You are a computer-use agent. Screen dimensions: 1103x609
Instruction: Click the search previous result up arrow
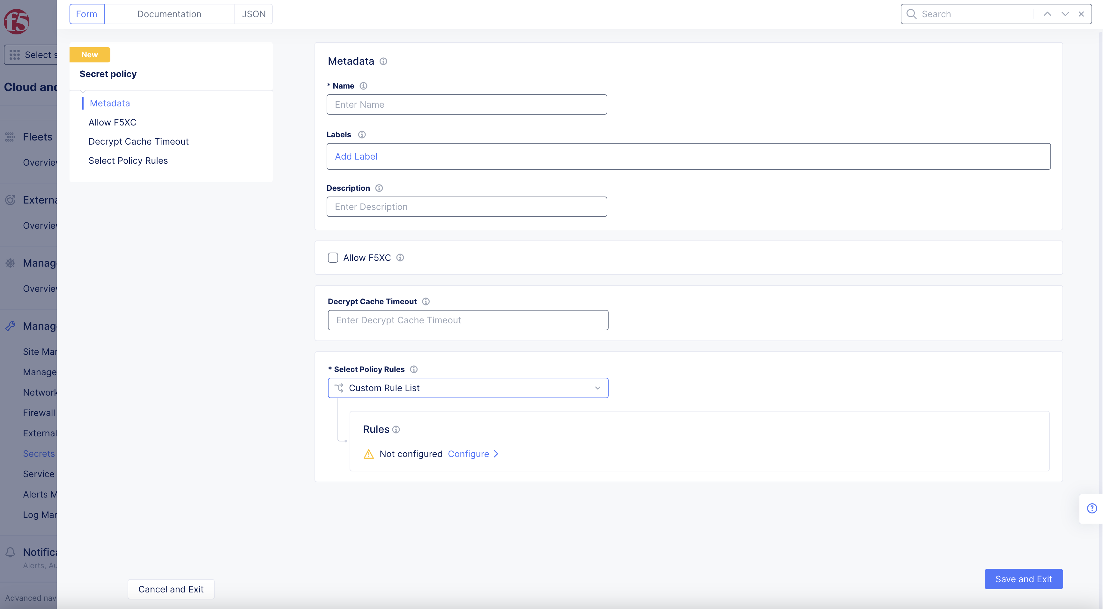pos(1047,14)
